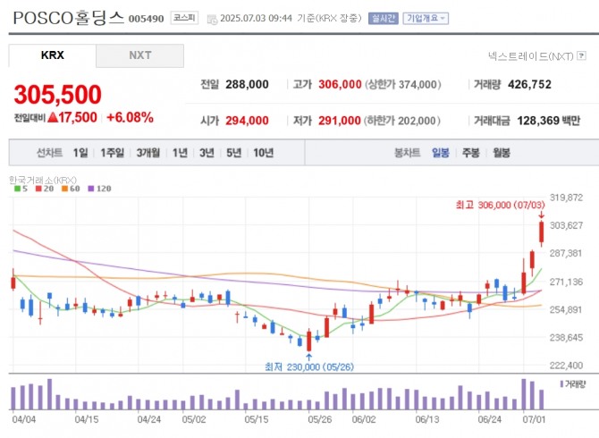Click the 319,872 price axis label
The height and width of the screenshot is (438, 599).
pyautogui.click(x=566, y=198)
